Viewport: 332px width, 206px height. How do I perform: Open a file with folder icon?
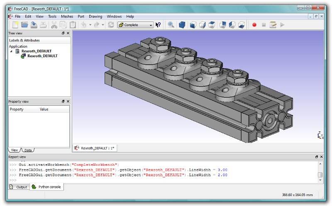(24, 25)
